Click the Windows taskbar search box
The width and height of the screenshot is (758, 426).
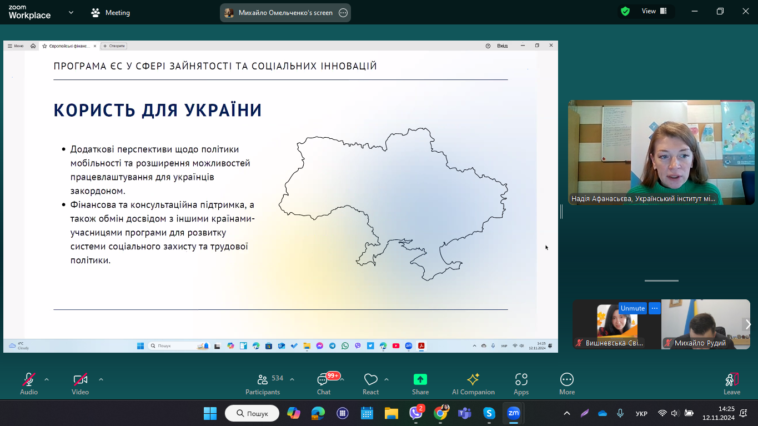coord(252,413)
